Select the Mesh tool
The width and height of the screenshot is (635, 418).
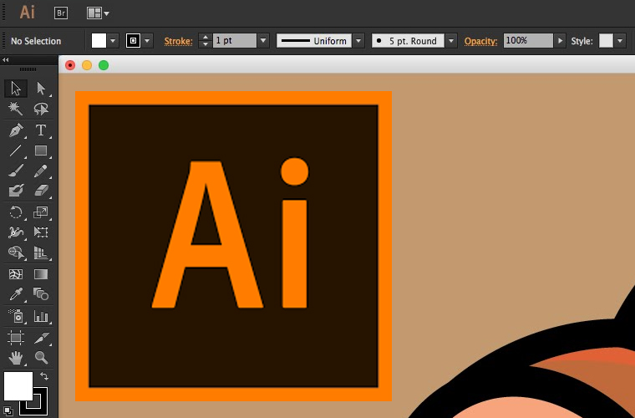(16, 274)
